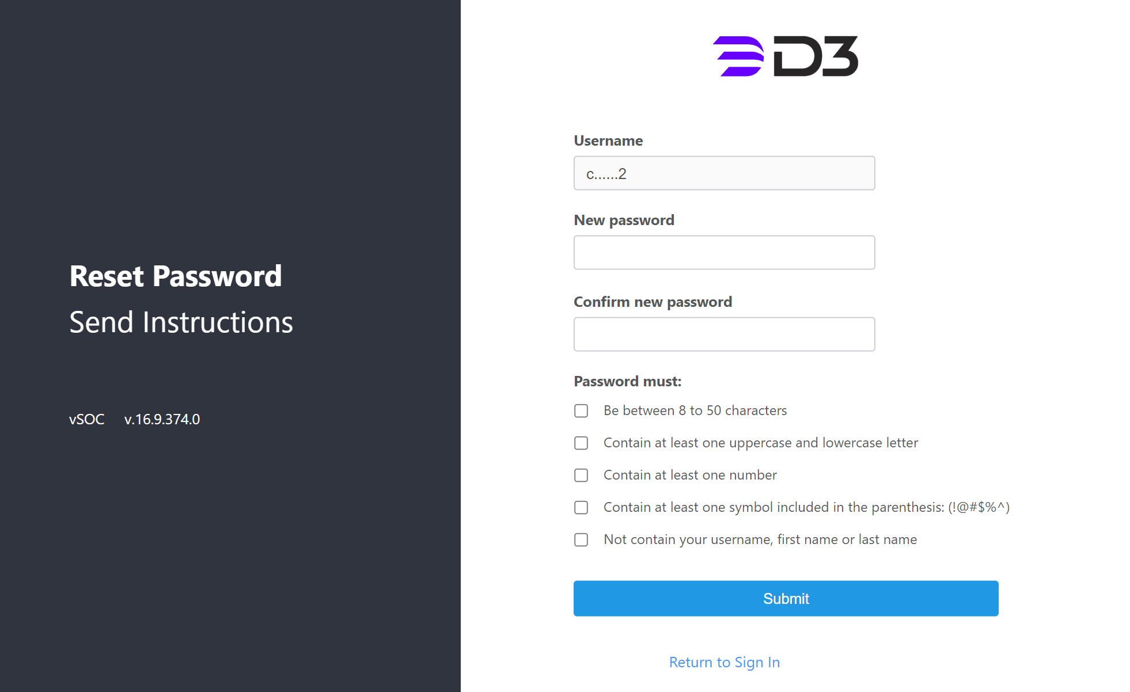The width and height of the screenshot is (1130, 692).
Task: Tick the 8 to 50 characters checkbox
Action: point(581,410)
